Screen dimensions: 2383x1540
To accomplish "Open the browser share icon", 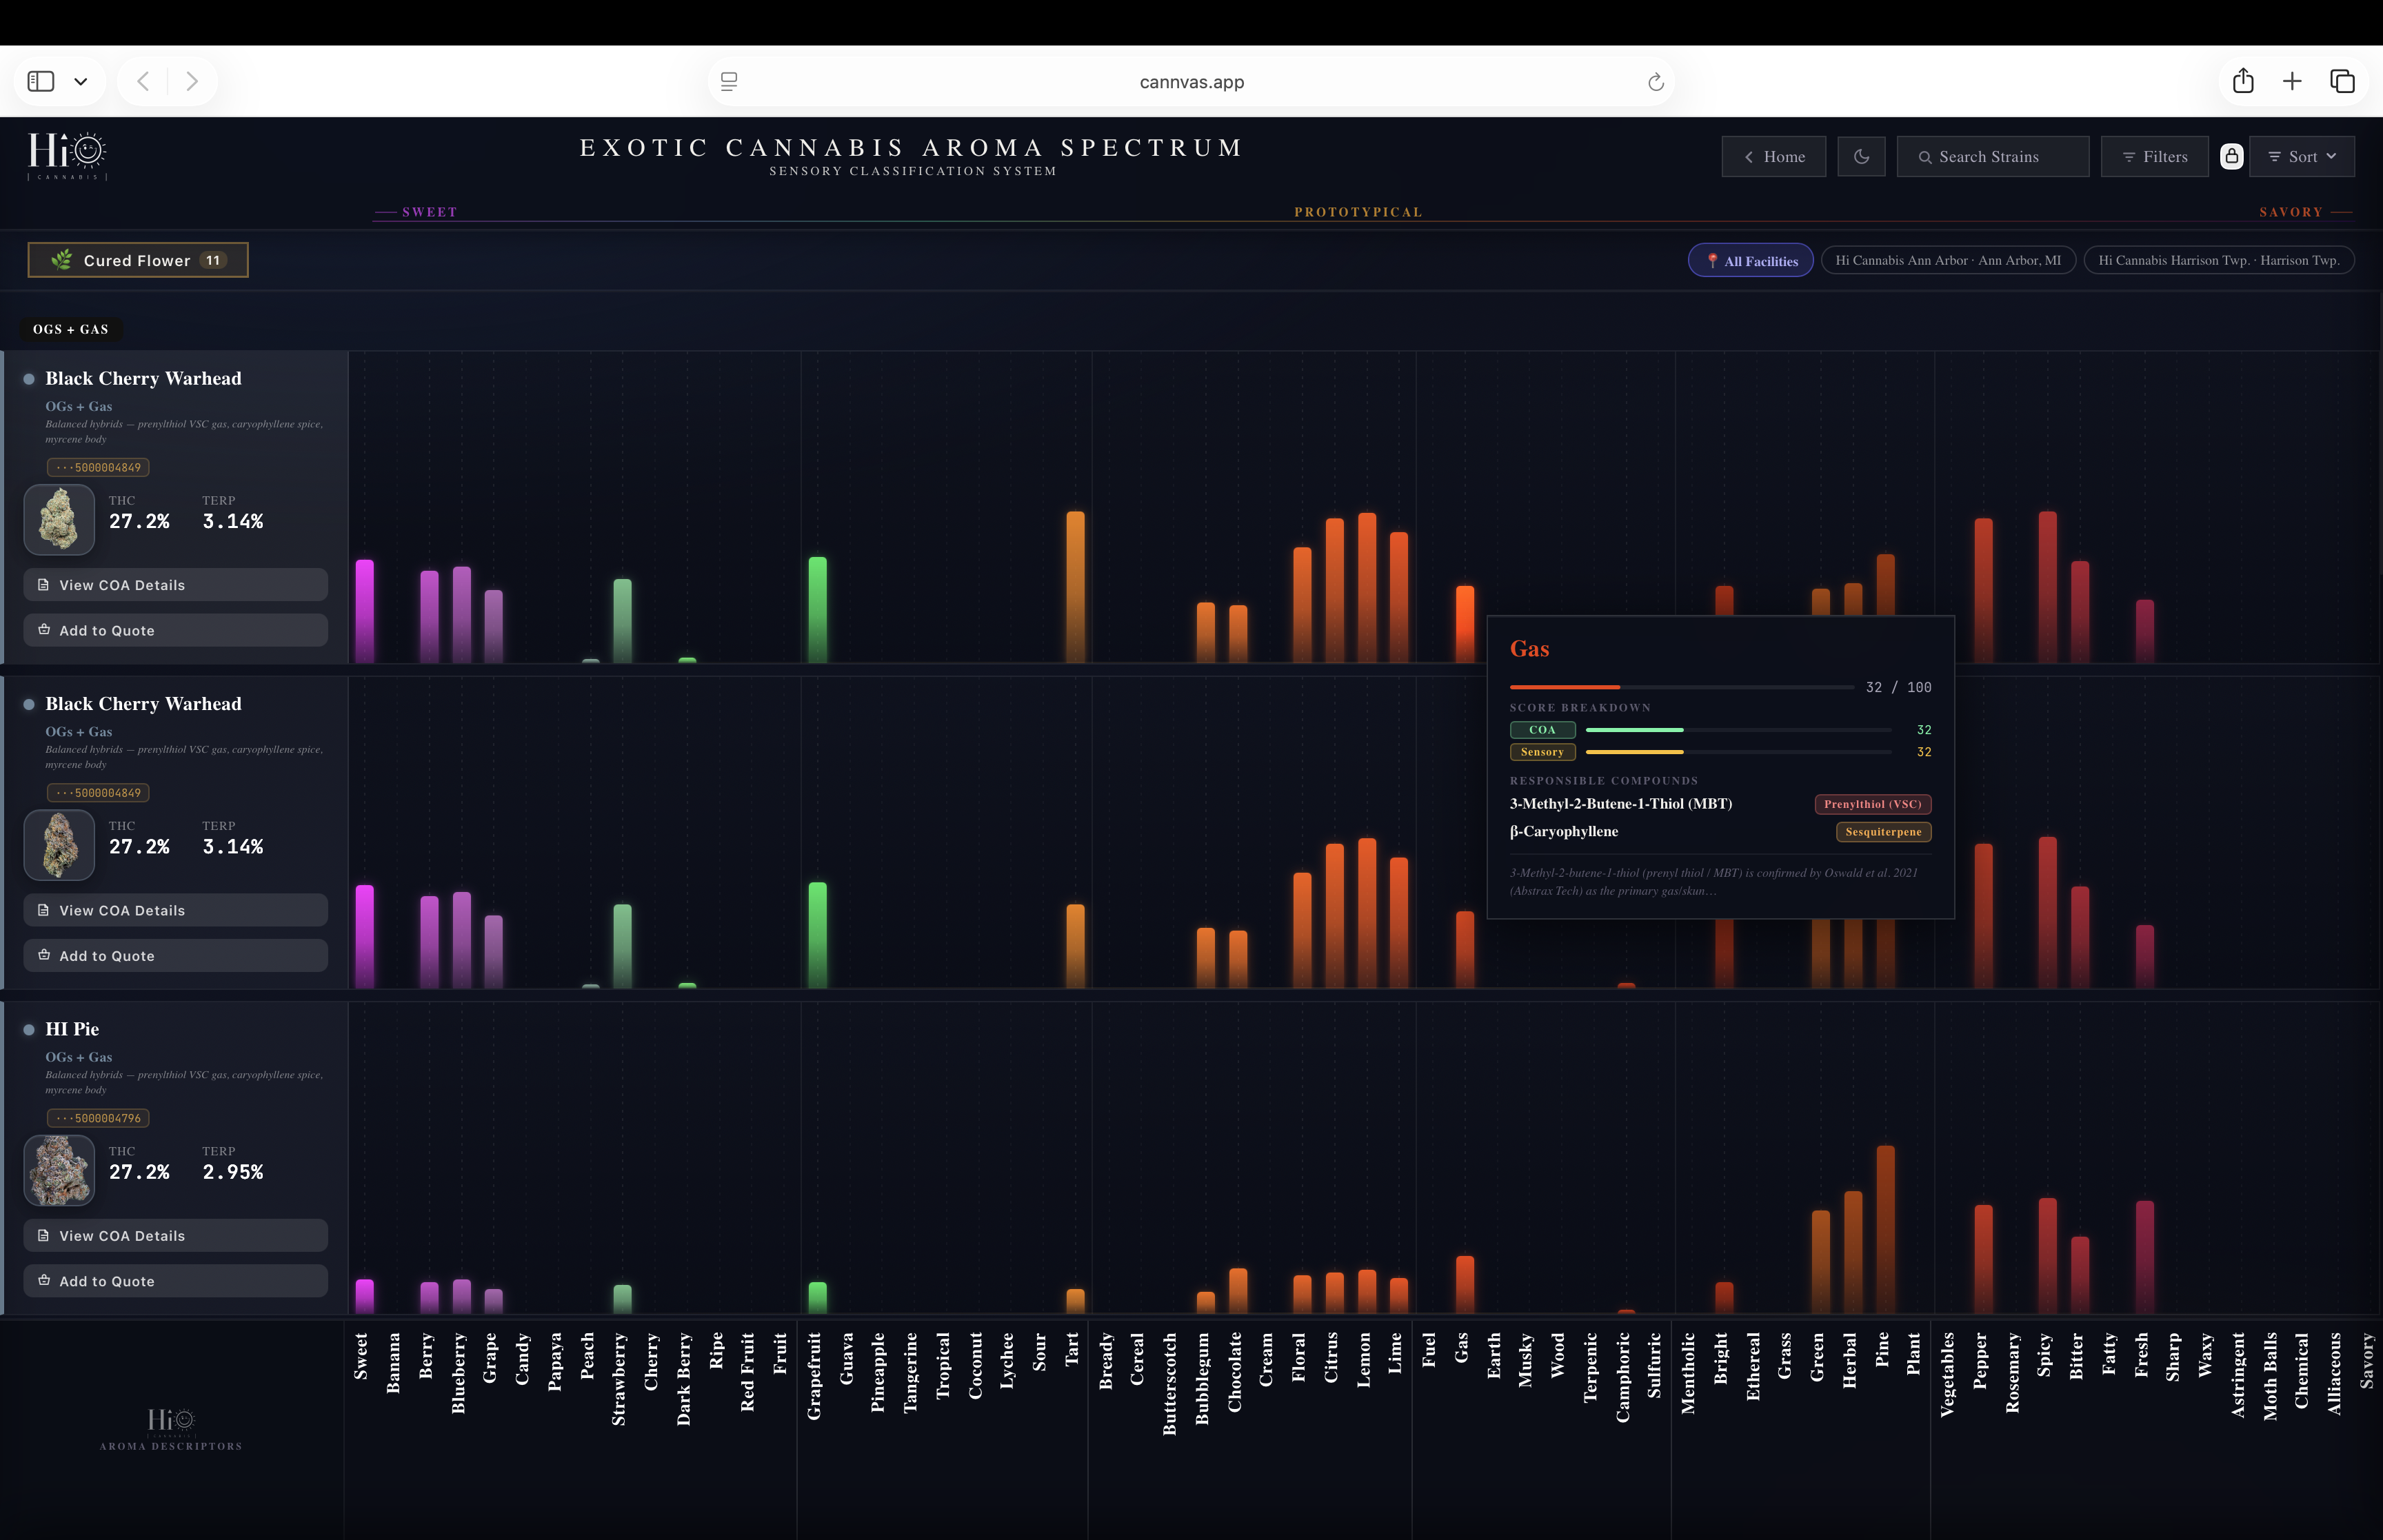I will point(2243,81).
